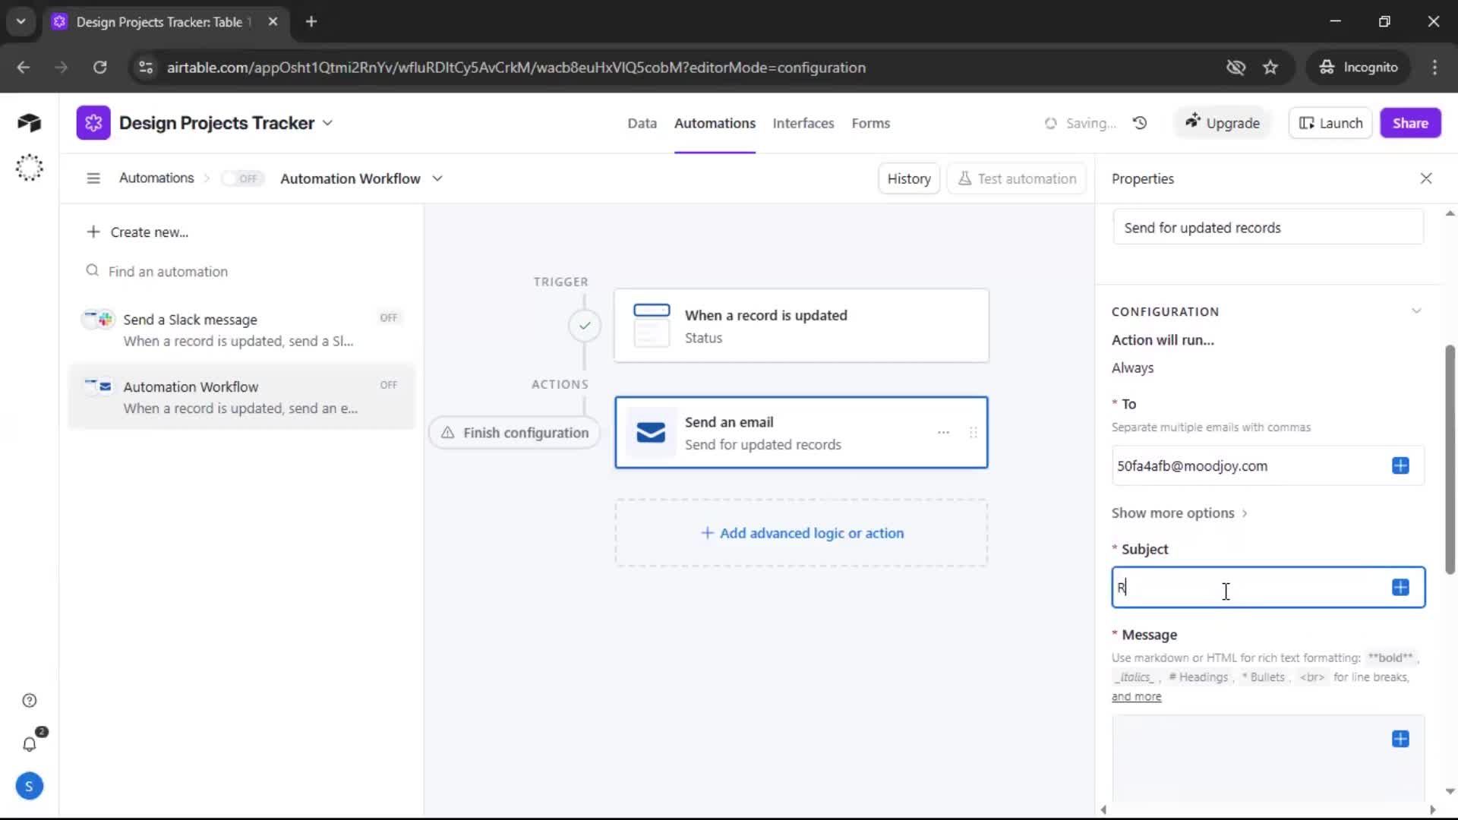
Task: Open the Automation Workflow name dropdown
Action: point(437,178)
